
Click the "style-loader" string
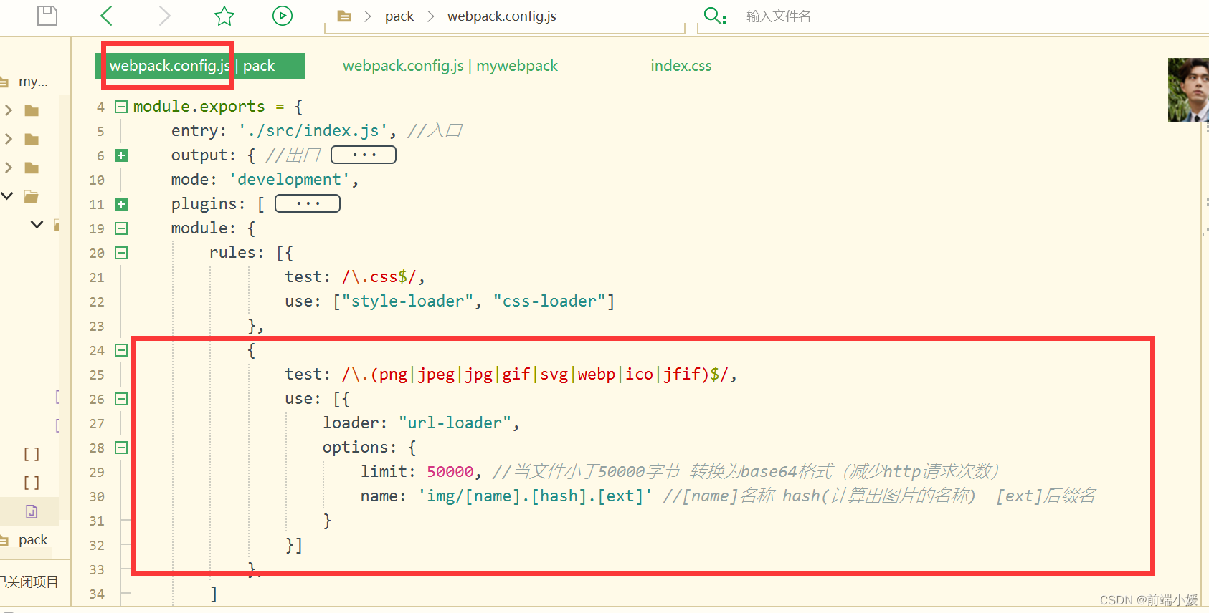coord(407,301)
